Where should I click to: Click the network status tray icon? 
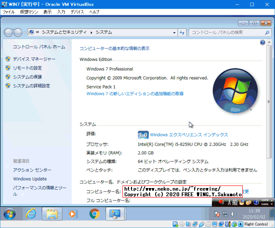(x=226, y=214)
